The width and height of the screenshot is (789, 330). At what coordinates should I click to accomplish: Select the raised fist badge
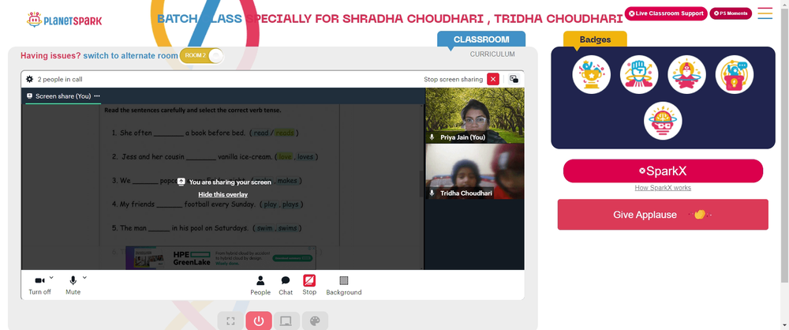click(639, 74)
